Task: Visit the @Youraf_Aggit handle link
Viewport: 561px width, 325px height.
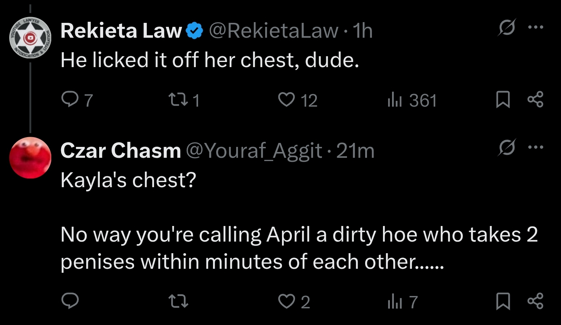Action: (x=254, y=151)
